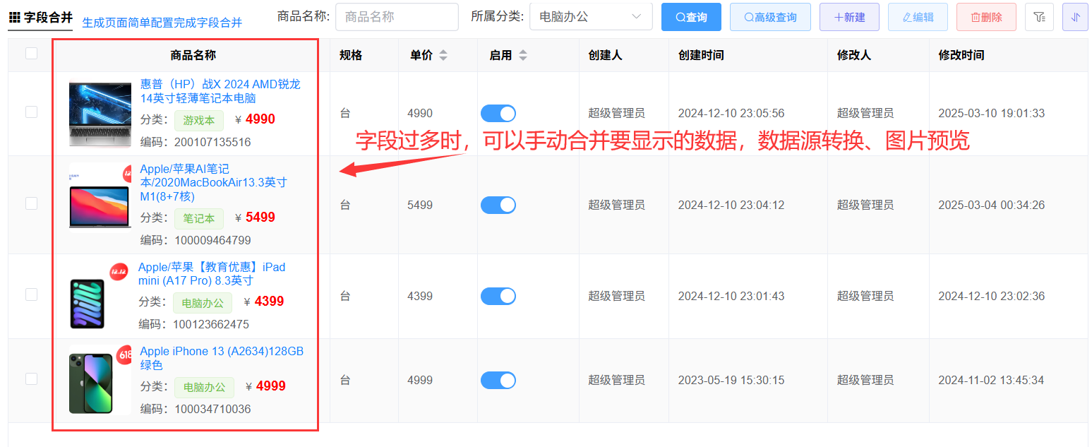Preview the HP laptop product image
Screen dimensions: 1092x447
[x=100, y=114]
